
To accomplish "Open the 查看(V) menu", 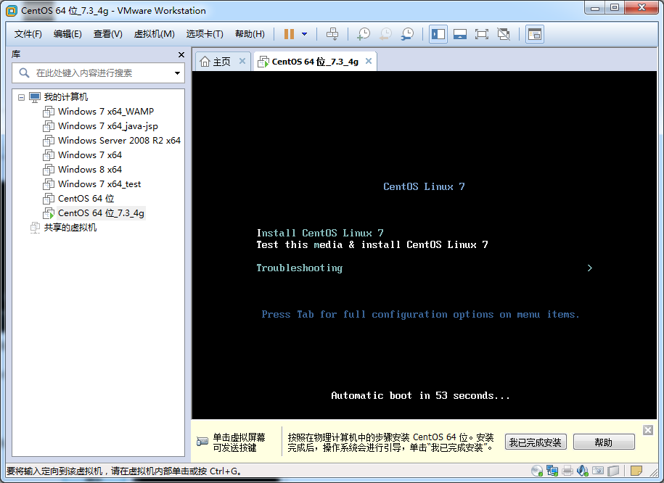I will (x=108, y=34).
